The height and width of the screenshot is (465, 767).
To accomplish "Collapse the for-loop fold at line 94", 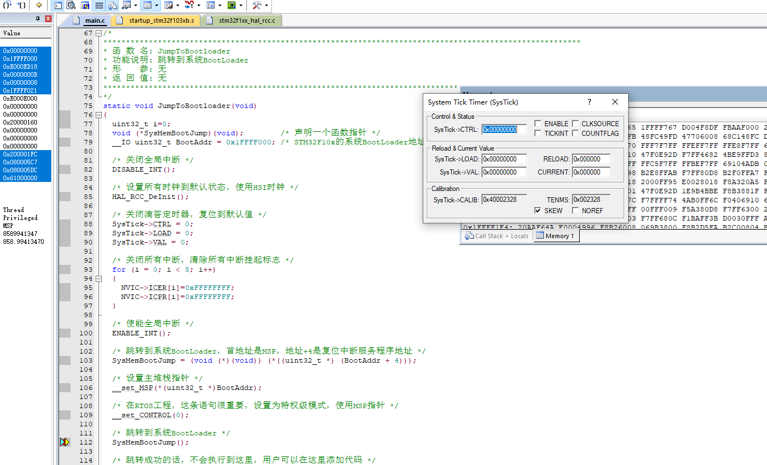I will pos(98,279).
